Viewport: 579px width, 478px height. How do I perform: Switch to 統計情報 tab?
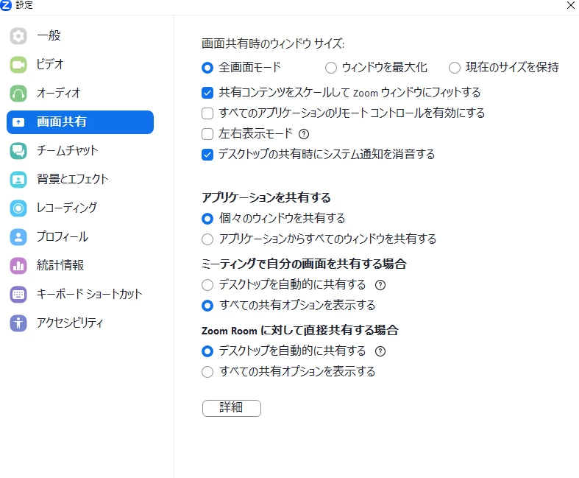[x=80, y=265]
